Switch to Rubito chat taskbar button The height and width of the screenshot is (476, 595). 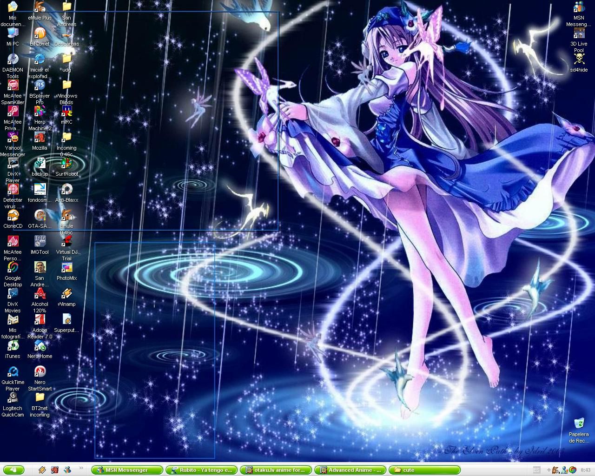pyautogui.click(x=202, y=470)
